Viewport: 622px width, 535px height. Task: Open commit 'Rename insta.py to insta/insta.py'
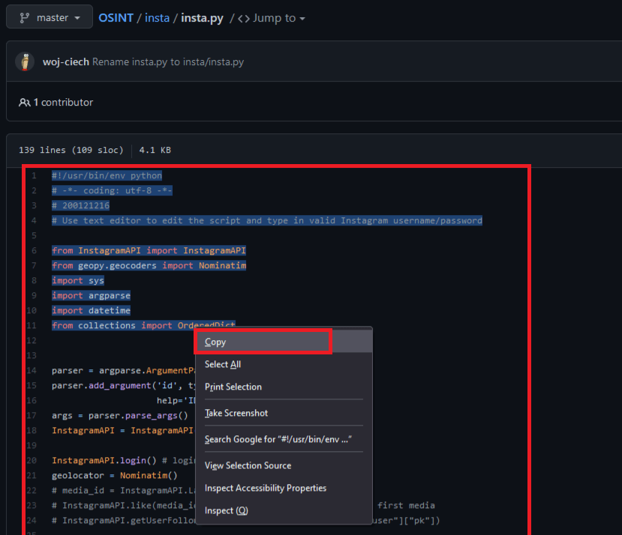click(168, 62)
